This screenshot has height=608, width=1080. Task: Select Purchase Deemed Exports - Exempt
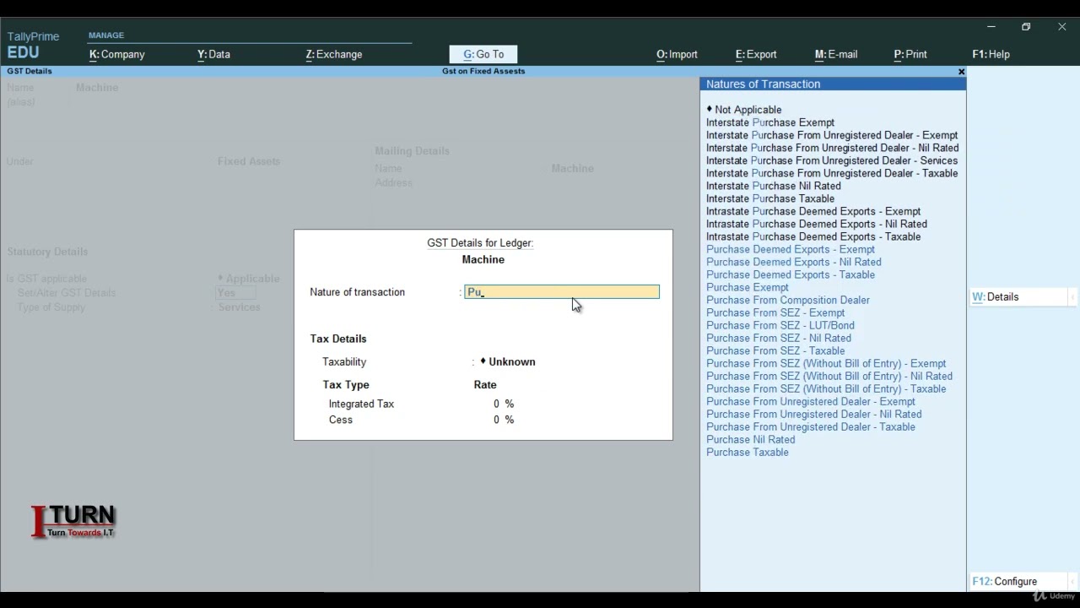pyautogui.click(x=791, y=249)
